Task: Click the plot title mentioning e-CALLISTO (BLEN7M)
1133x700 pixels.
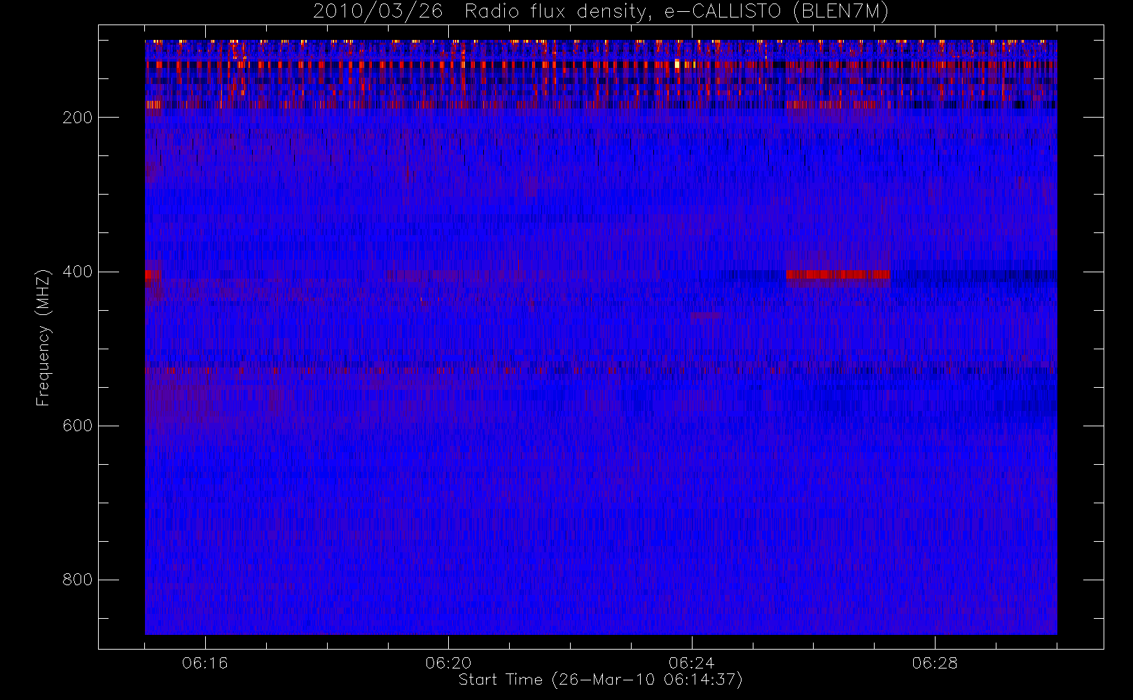Action: pyautogui.click(x=601, y=12)
